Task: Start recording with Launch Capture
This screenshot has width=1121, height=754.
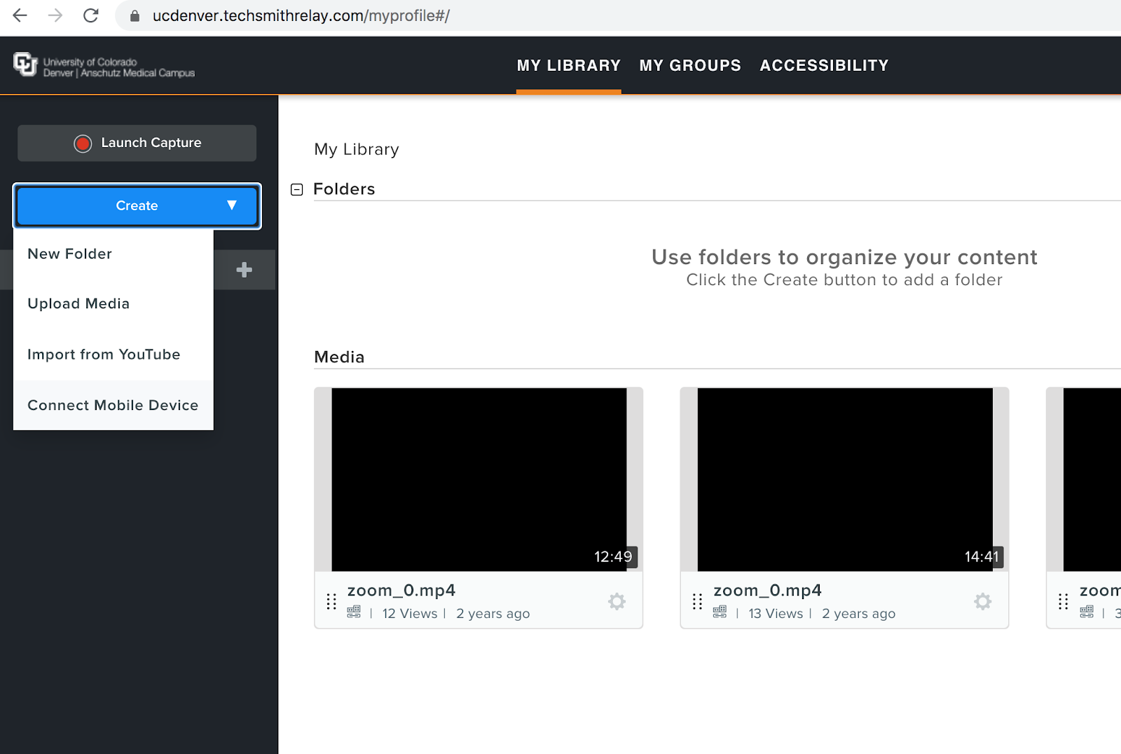Action: tap(137, 143)
